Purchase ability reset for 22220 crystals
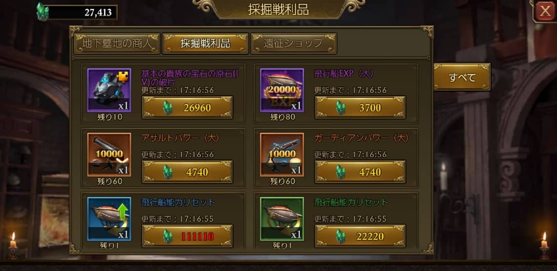The image size is (557, 271). coord(360,236)
